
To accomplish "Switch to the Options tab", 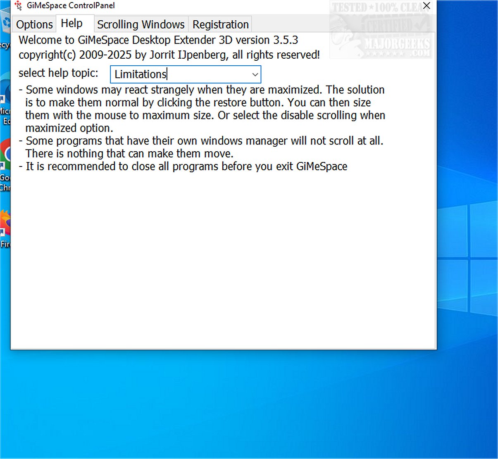I will (x=34, y=24).
